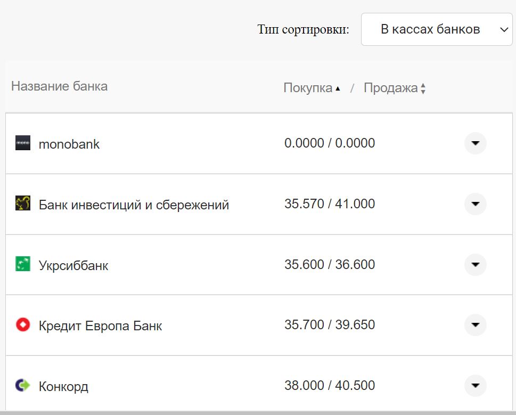Click the 35.600 / 36.600 rate value
The width and height of the screenshot is (516, 415).
click(330, 264)
